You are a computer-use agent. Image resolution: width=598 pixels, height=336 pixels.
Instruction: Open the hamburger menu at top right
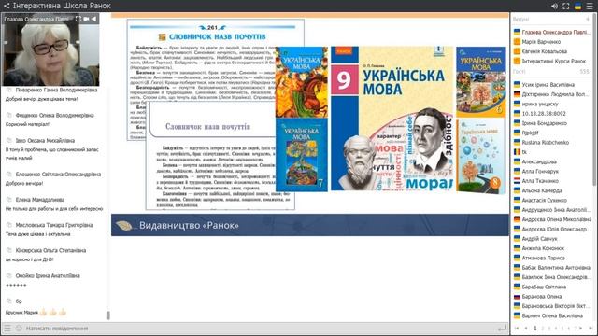tap(590, 7)
